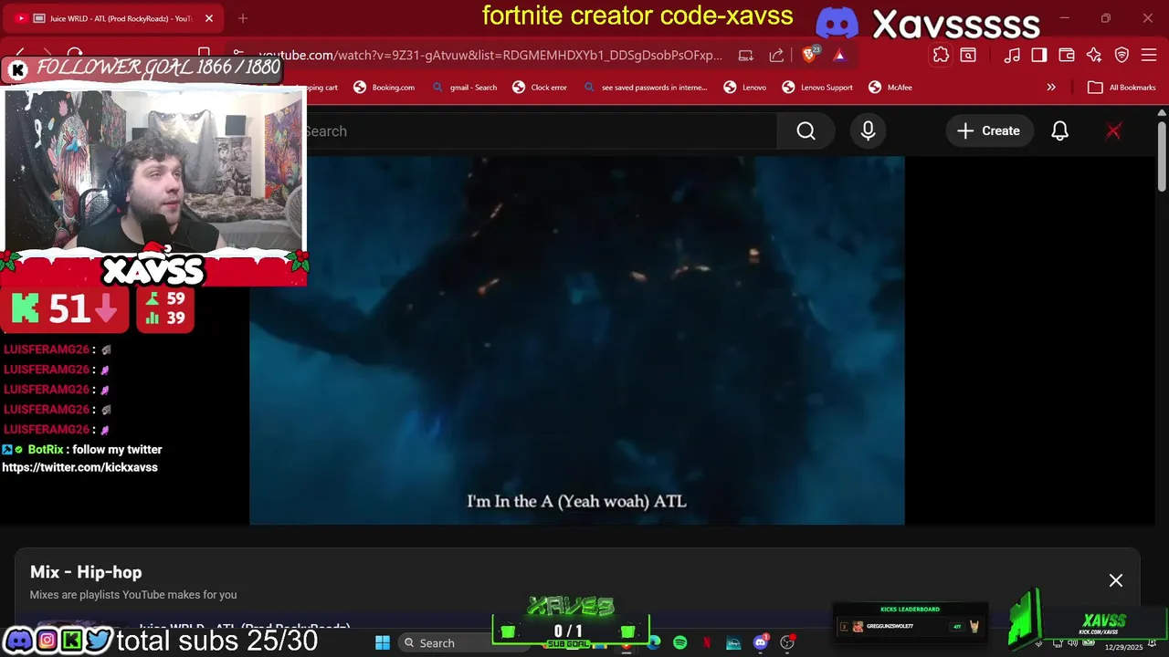This screenshot has width=1169, height=657.
Task: Open Brave Shields lion icon
Action: point(810,55)
